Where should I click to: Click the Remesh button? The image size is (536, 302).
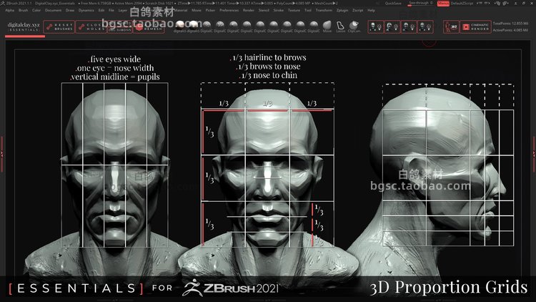[149, 28]
